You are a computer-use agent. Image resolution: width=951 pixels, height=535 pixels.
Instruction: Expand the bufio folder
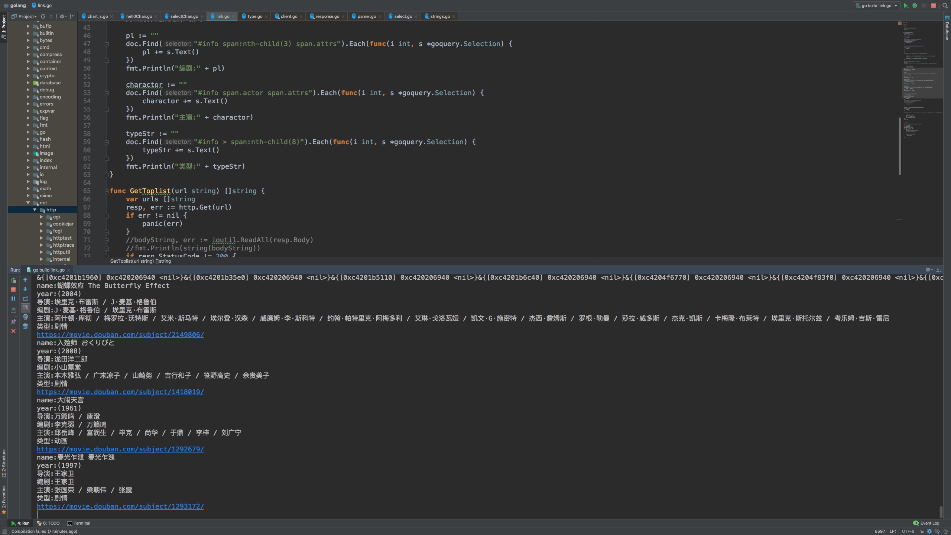28,26
